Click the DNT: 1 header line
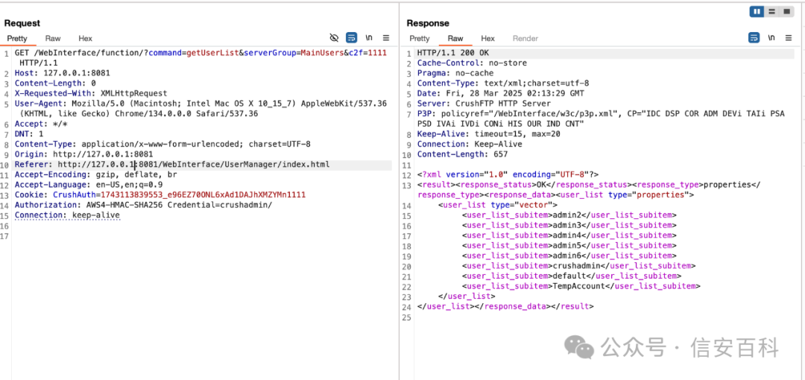This screenshot has height=380, width=805. [29, 134]
